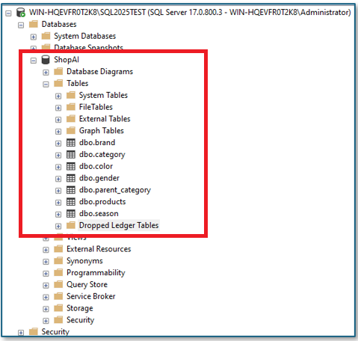Click the dbo.brand table icon
The image size is (358, 341).
(71, 143)
